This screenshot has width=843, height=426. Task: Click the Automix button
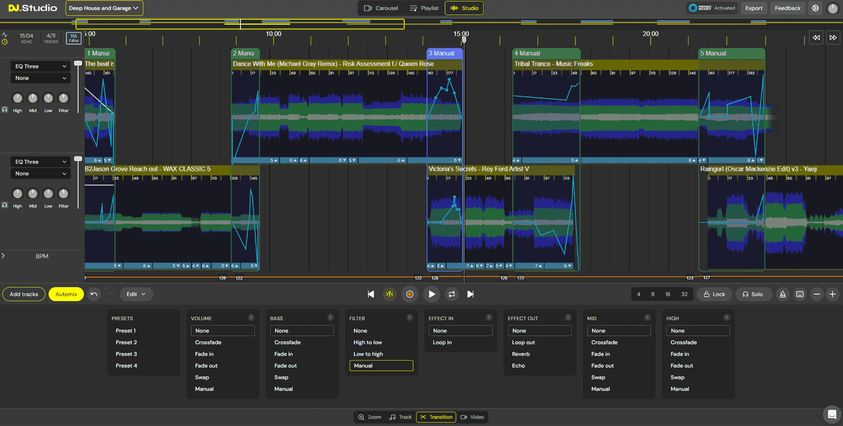click(66, 294)
